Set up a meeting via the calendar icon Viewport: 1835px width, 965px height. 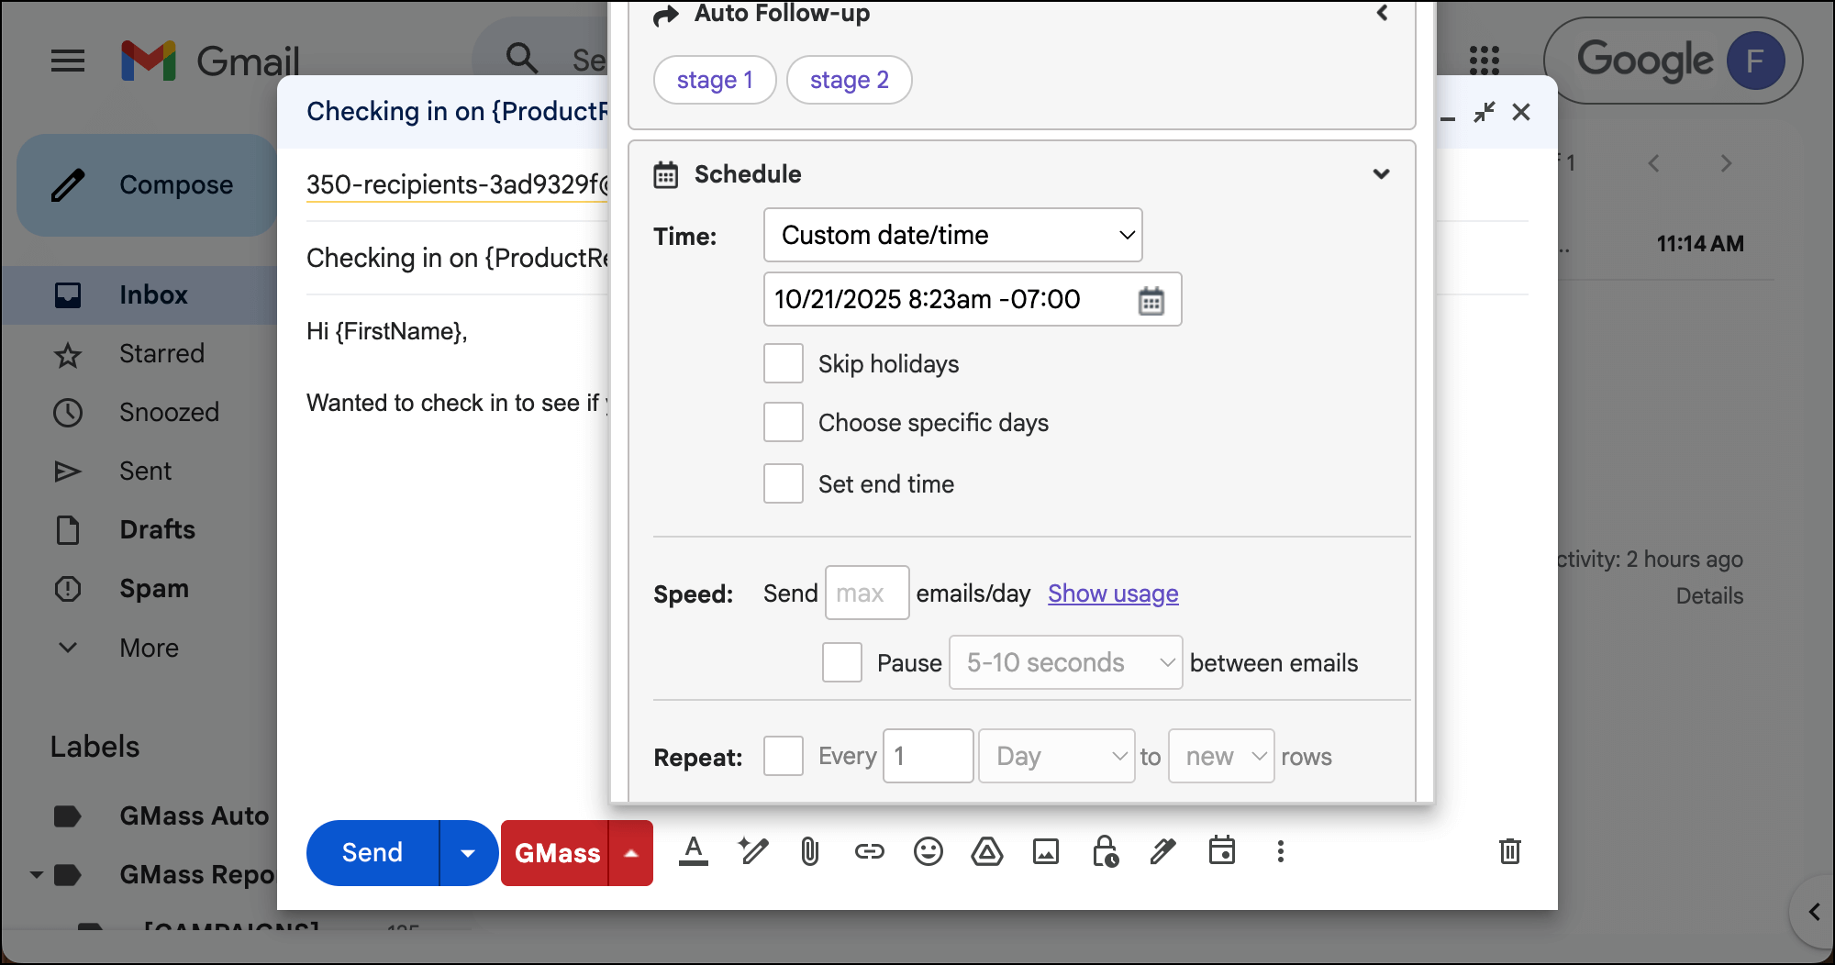[x=1222, y=852]
